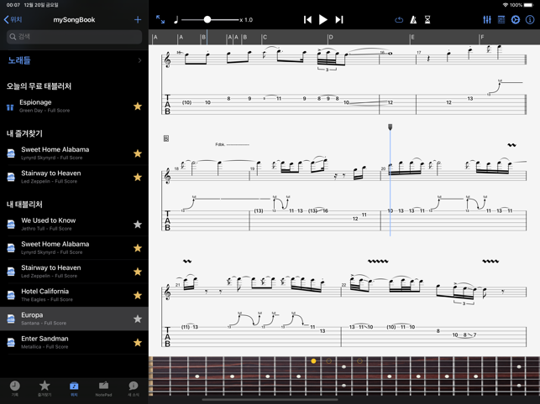Add a new song with the plus icon
The image size is (540, 404).
(x=138, y=19)
